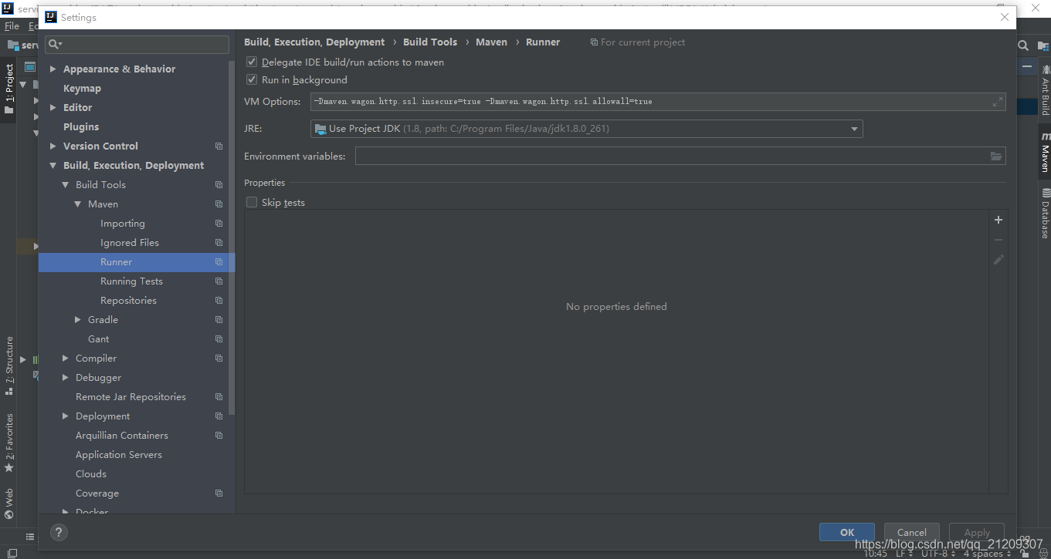Expand VM Options into a larger editor
This screenshot has height=559, width=1051.
(x=997, y=101)
